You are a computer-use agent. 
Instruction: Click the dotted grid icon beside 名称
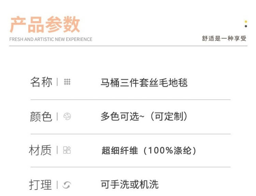click(x=67, y=82)
